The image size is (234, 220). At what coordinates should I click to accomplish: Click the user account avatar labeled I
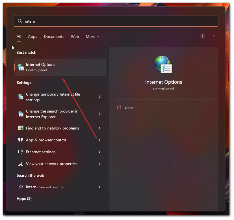point(203,36)
